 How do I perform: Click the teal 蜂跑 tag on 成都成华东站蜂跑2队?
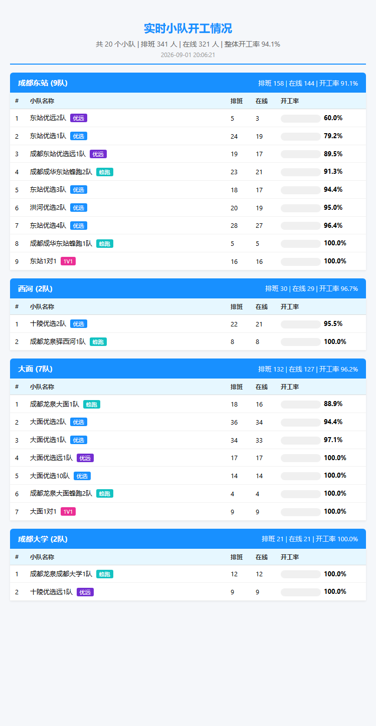[105, 172]
